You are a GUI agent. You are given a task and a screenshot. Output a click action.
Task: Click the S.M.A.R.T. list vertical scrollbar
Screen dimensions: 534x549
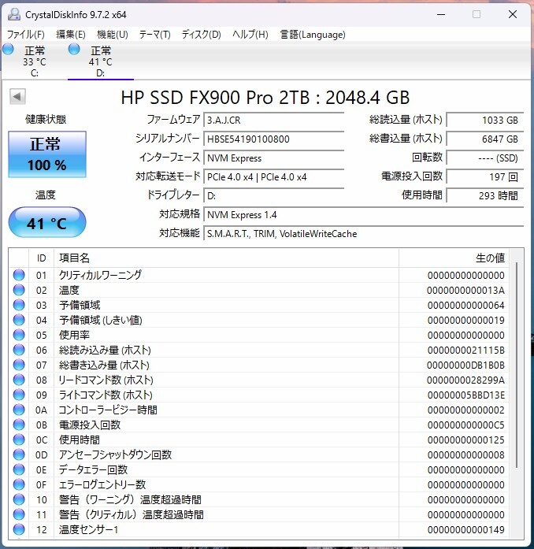(517, 364)
